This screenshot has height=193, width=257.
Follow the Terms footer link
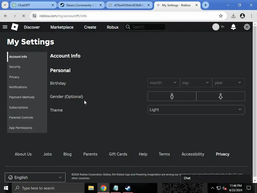[x=164, y=154]
